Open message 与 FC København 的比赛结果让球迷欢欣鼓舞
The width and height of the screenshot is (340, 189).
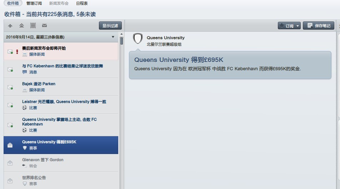click(61, 69)
